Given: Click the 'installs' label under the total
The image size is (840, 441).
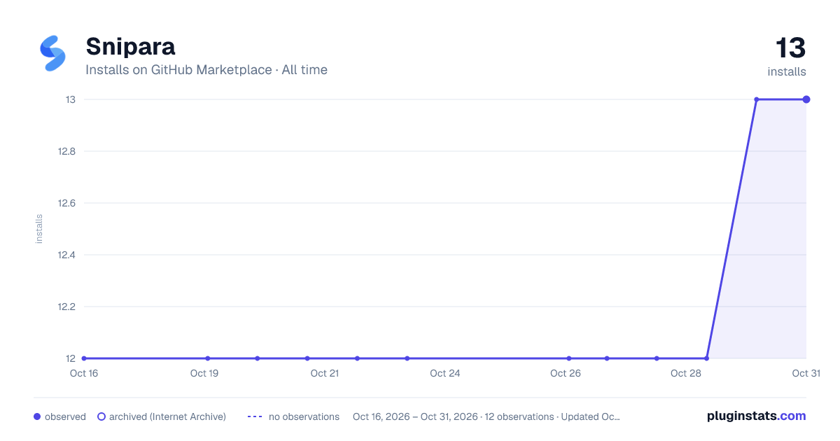Looking at the screenshot, I should 787,71.
